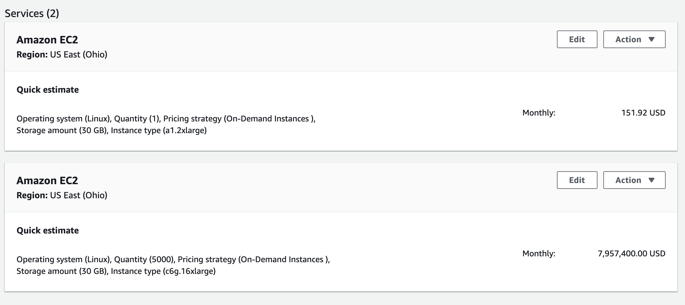The image size is (685, 305).
Task: Click the Monthly label beside 151.92 USD
Action: click(x=539, y=113)
